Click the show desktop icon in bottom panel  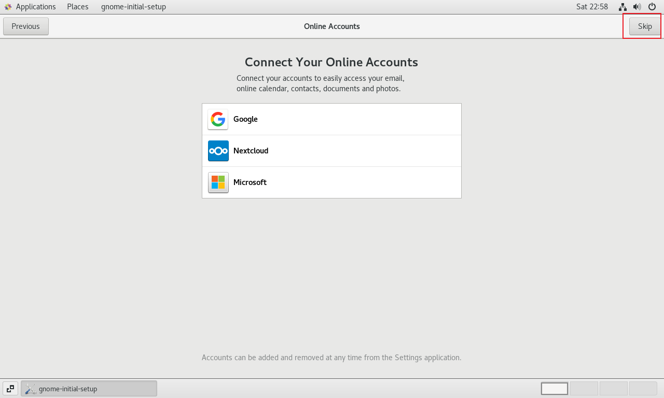coord(10,388)
